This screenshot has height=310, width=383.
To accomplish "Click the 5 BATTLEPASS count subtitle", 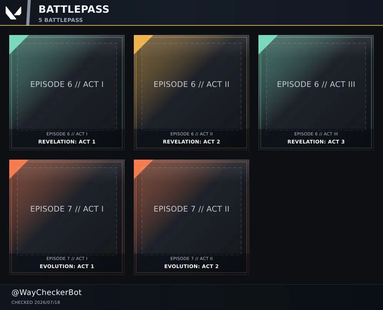I will (61, 20).
